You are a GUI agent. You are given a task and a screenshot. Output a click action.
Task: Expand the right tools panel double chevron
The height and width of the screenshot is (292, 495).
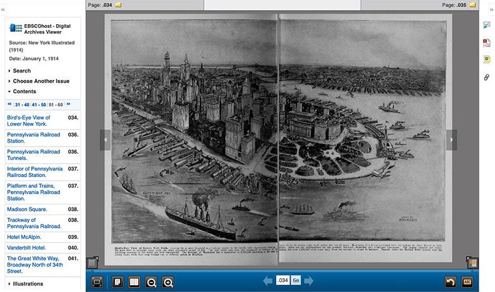492,10
